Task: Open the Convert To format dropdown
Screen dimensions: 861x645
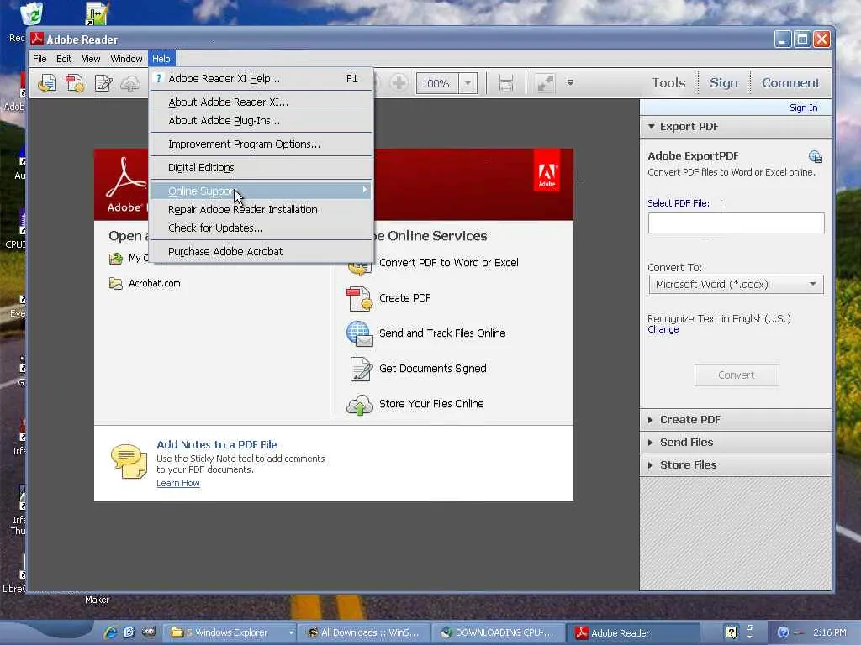Action: pos(736,284)
